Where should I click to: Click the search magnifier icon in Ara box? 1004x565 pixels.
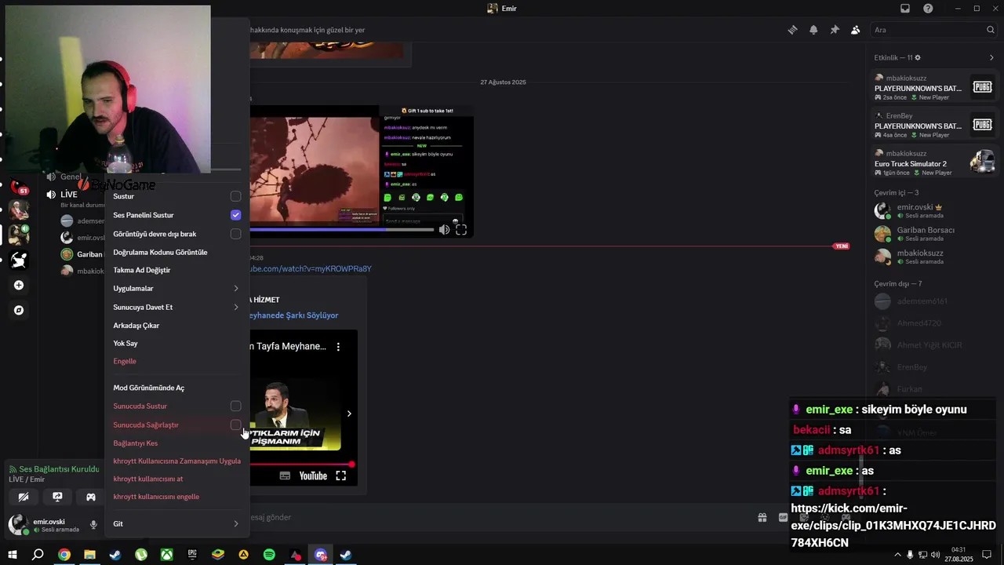[991, 30]
